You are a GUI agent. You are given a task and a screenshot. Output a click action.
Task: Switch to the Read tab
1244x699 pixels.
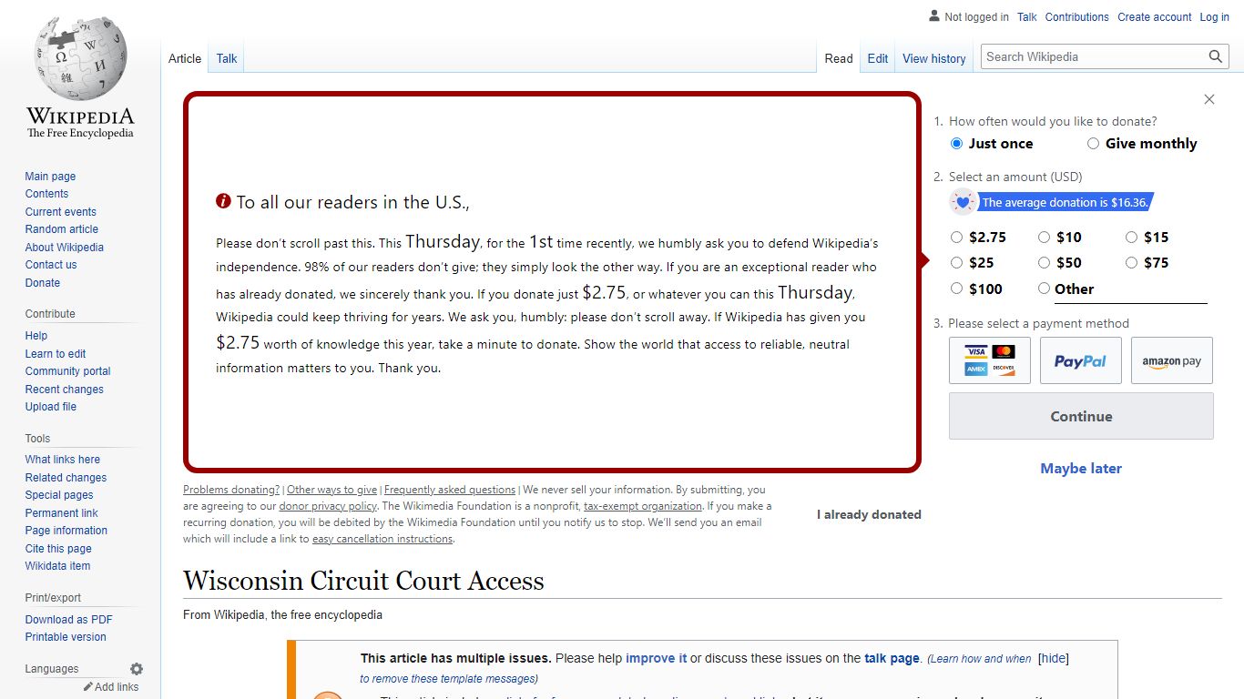click(x=839, y=58)
